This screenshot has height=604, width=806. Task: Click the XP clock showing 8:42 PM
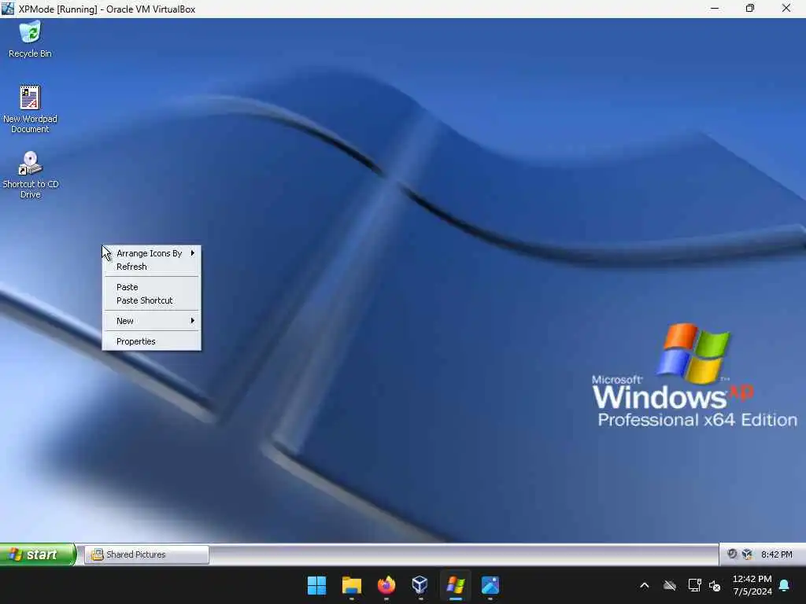(x=776, y=554)
